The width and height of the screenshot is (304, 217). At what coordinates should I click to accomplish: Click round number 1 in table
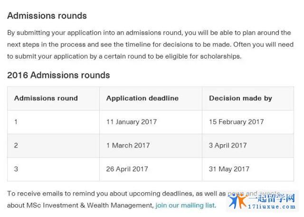coord(16,122)
